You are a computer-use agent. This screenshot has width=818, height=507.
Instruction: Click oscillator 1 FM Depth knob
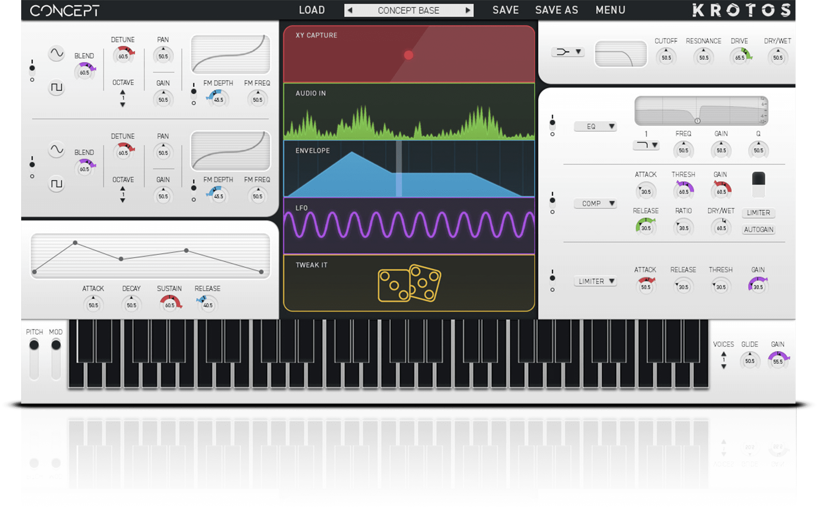pos(218,99)
